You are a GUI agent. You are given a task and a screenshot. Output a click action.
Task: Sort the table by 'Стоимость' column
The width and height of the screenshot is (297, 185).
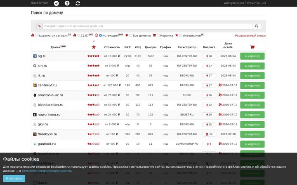pyautogui.click(x=112, y=47)
